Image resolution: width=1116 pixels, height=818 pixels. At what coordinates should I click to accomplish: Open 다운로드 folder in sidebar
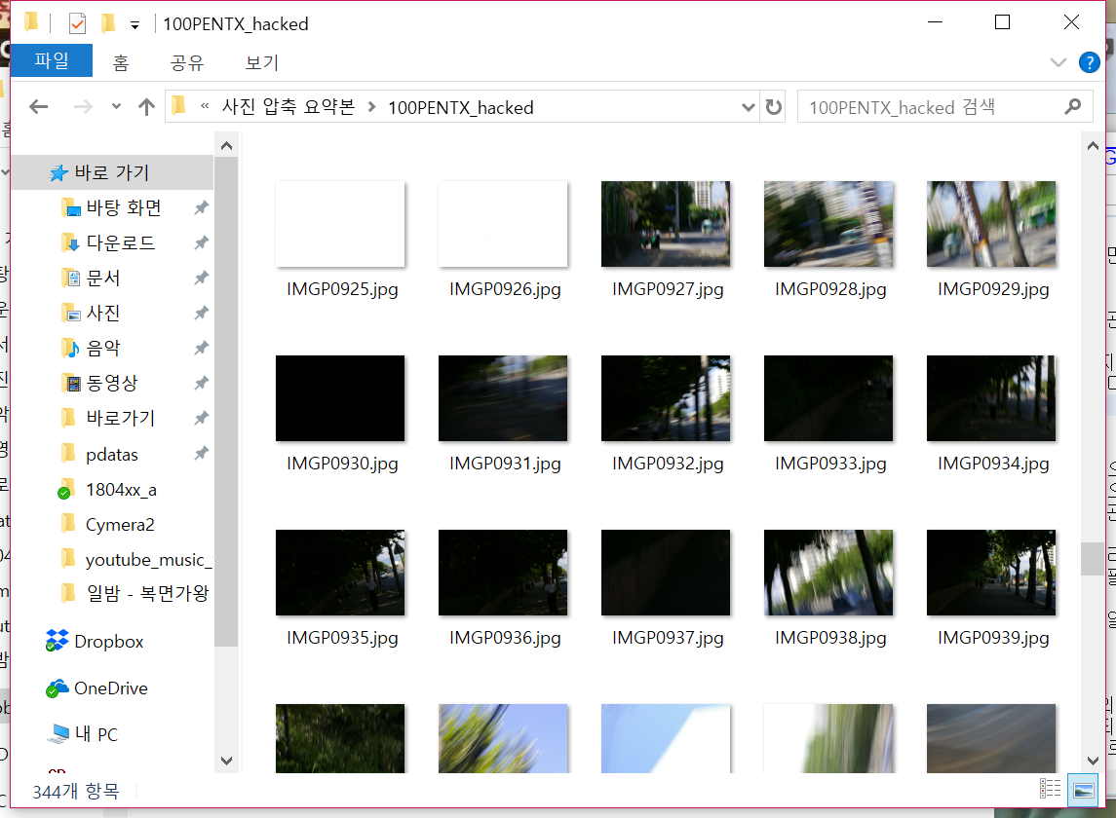121,242
